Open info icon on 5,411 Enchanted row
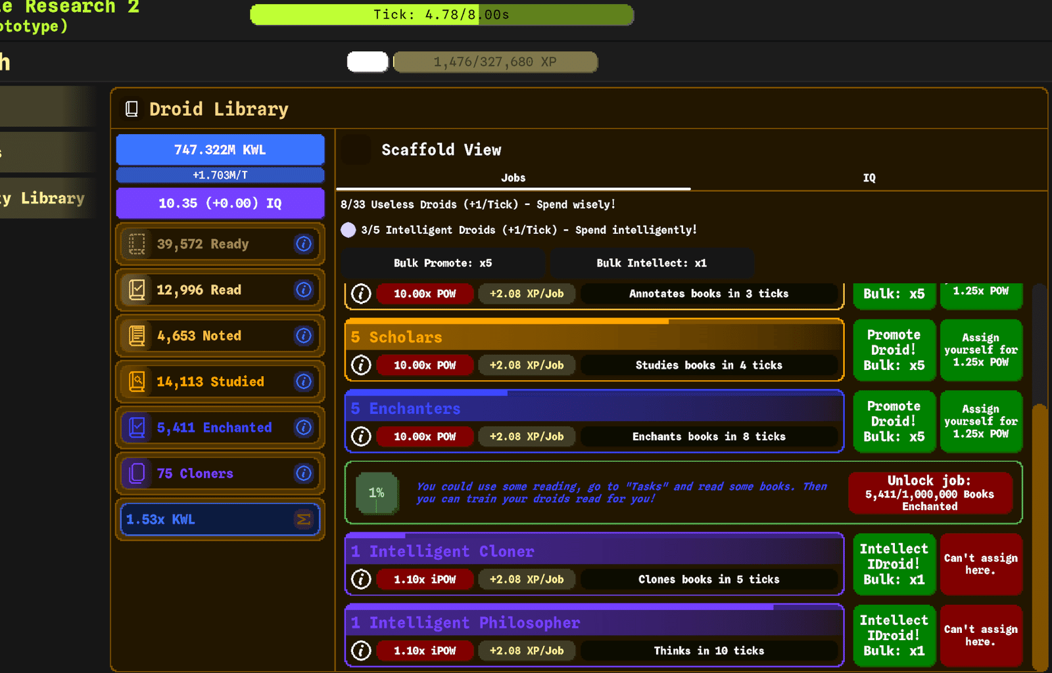 [303, 427]
